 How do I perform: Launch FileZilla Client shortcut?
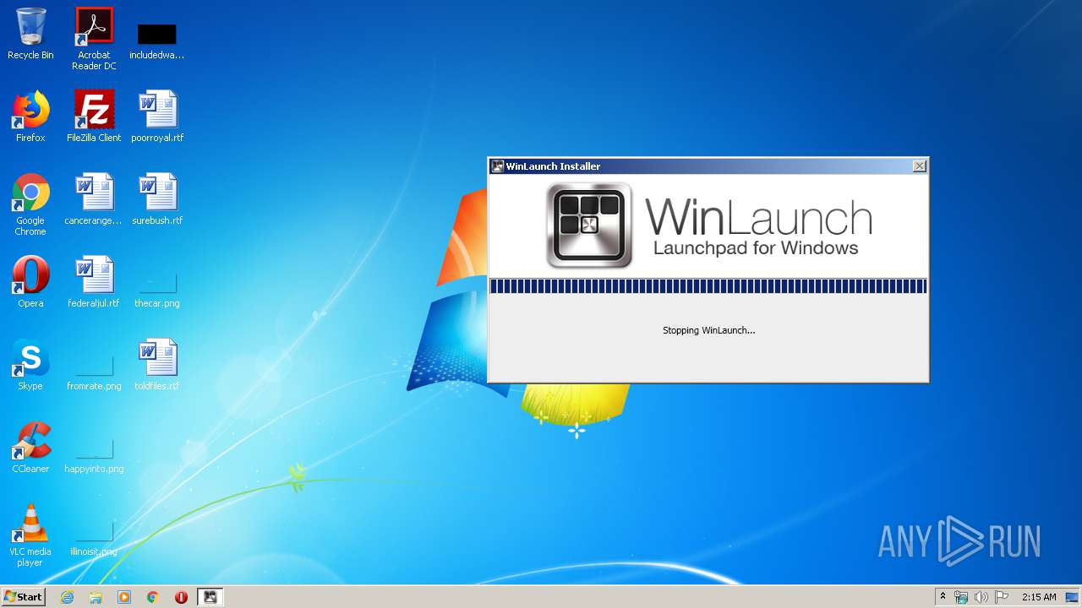(x=94, y=117)
